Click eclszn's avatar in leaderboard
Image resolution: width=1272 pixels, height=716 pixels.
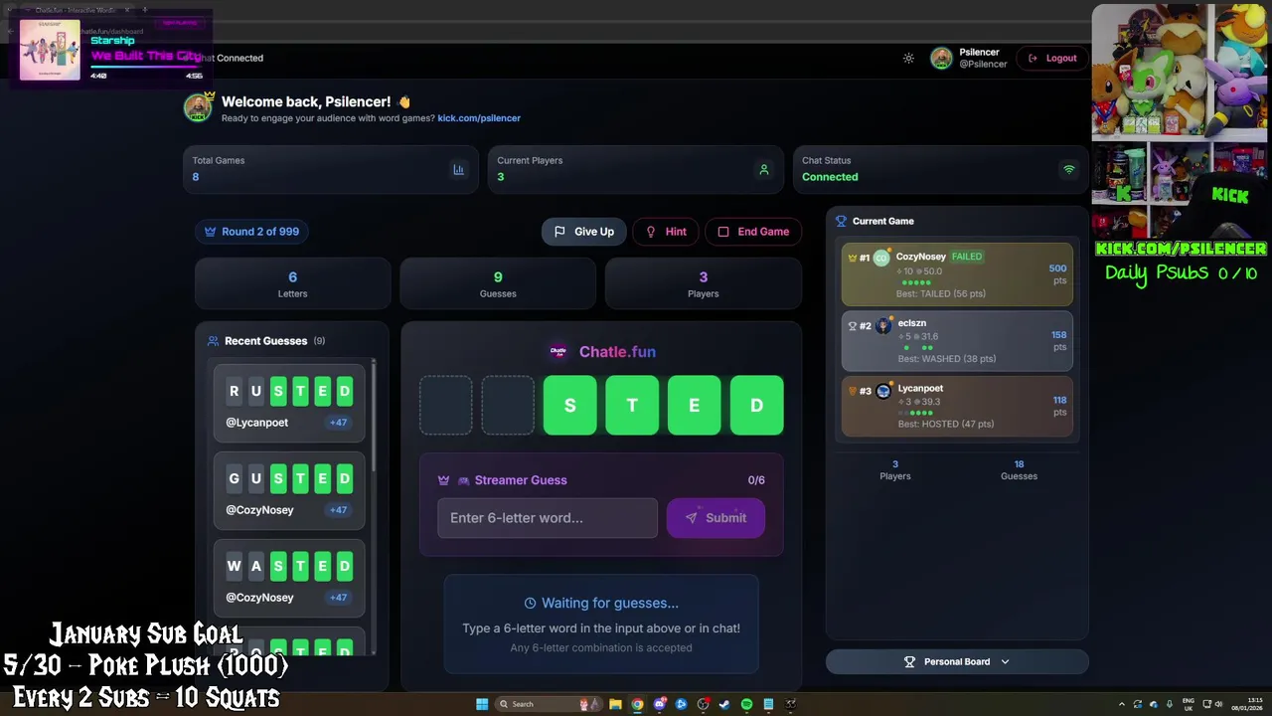click(x=882, y=325)
